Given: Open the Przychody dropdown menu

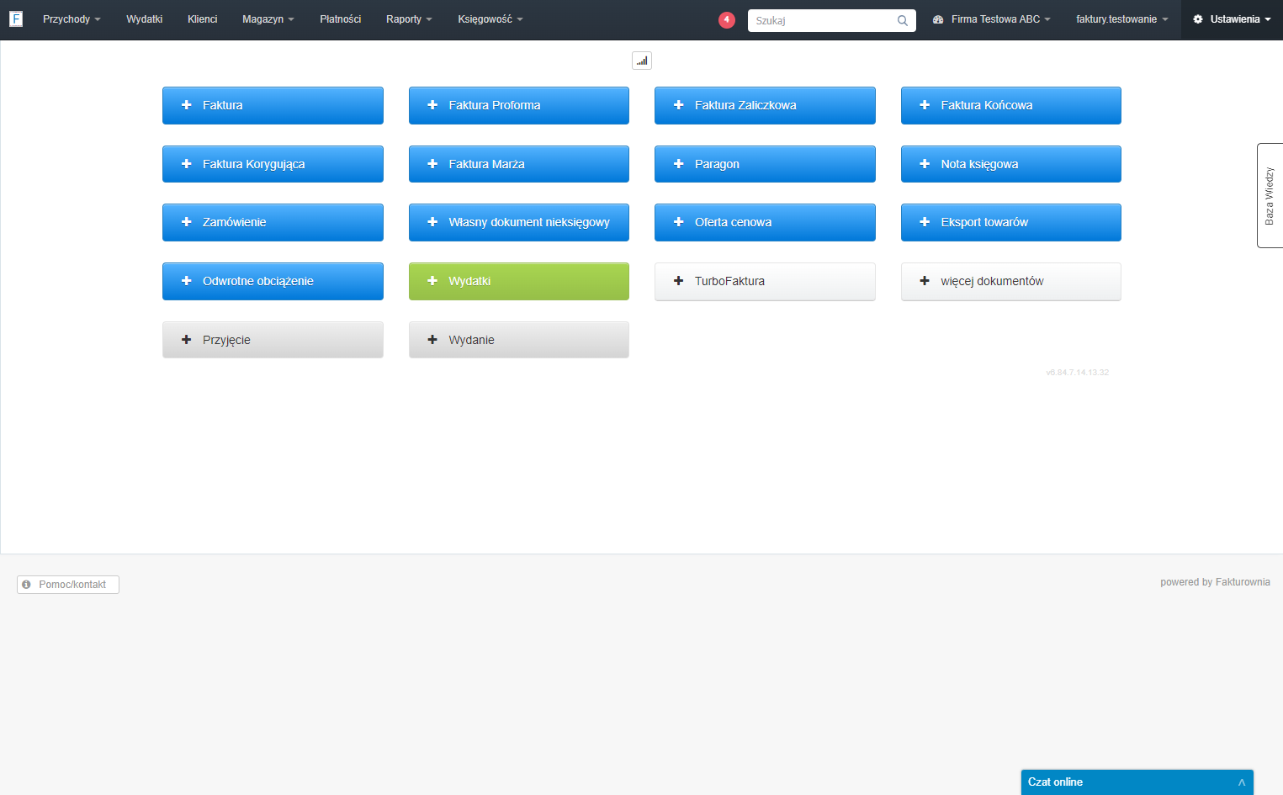Looking at the screenshot, I should pos(72,19).
